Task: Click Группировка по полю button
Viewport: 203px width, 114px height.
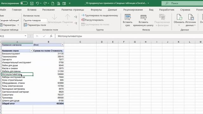Action: [95, 24]
